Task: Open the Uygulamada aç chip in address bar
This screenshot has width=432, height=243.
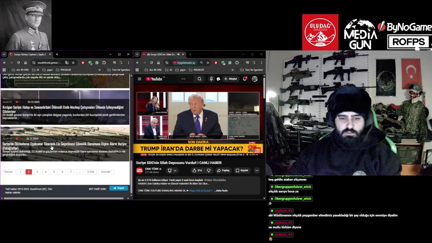Action: coord(184,63)
